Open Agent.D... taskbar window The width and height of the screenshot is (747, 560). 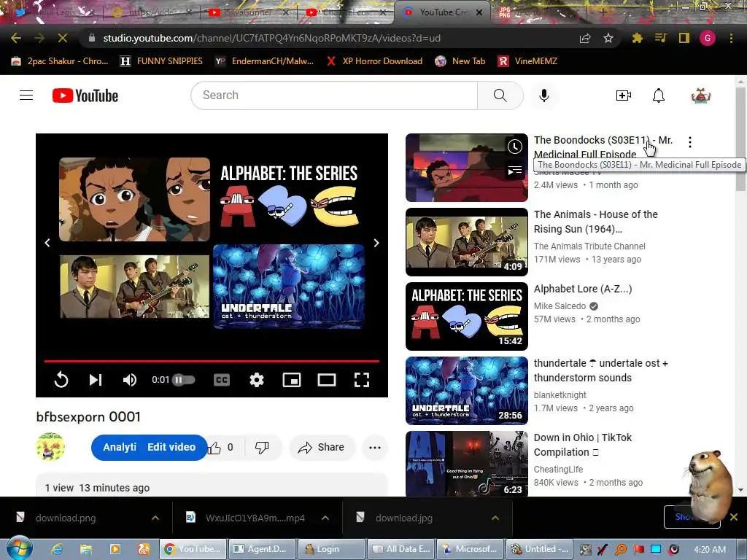tap(262, 549)
